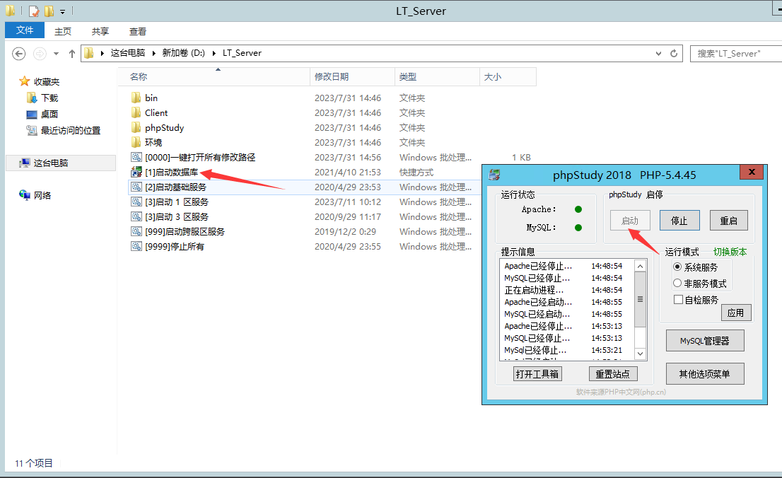Image resolution: width=782 pixels, height=478 pixels.
Task: Click the 停止 button in phpStudy
Action: [679, 221]
